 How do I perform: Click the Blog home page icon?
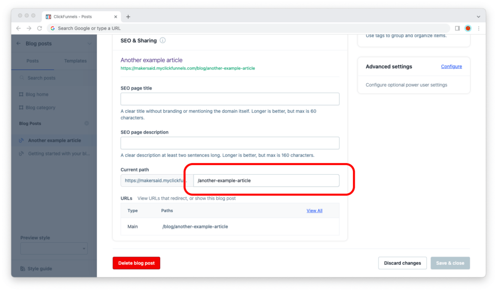(x=21, y=94)
